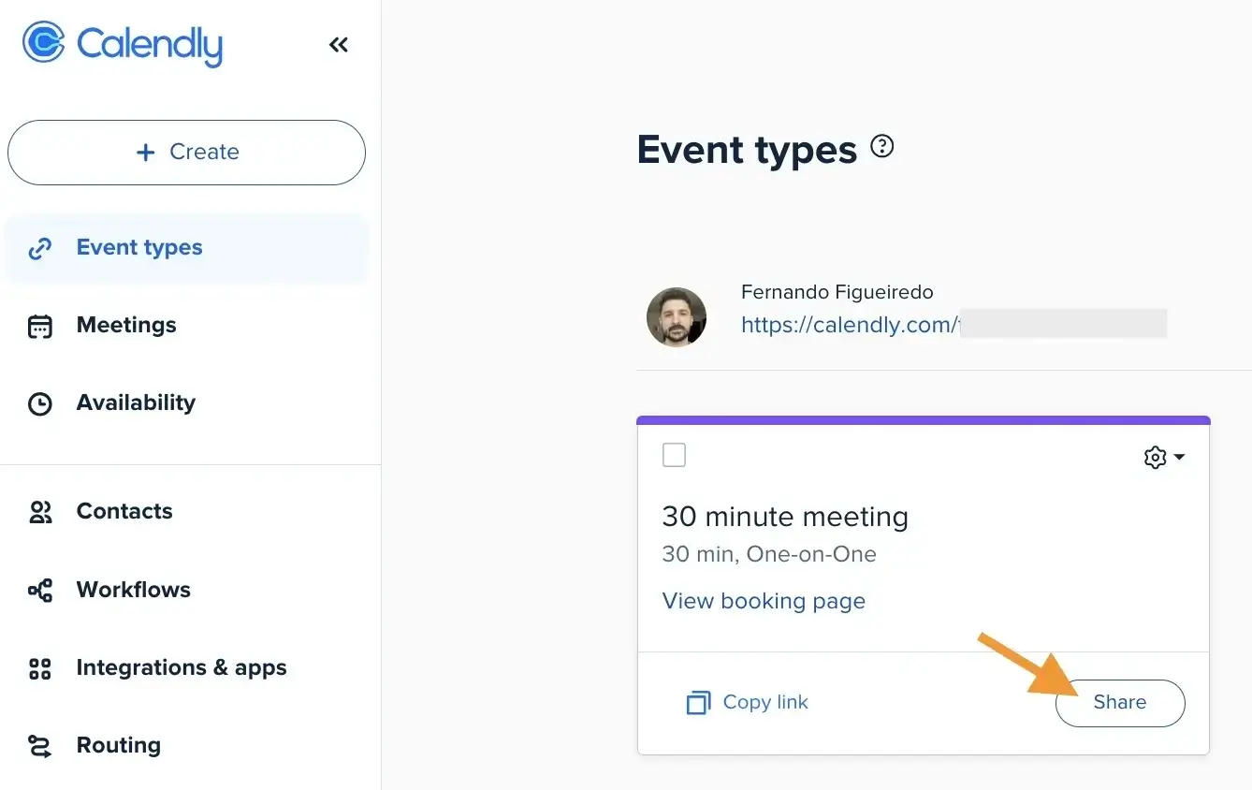This screenshot has width=1252, height=790.
Task: Navigate to Workflows
Action: [x=186, y=590]
